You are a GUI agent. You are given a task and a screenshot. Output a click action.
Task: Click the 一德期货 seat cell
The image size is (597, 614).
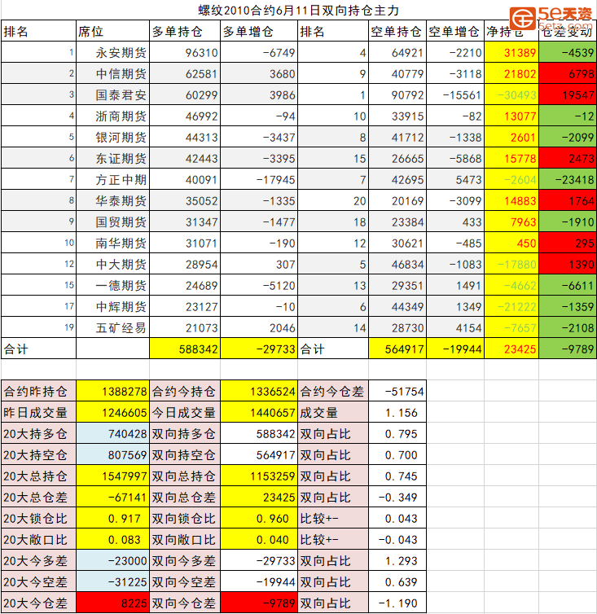pyautogui.click(x=113, y=285)
